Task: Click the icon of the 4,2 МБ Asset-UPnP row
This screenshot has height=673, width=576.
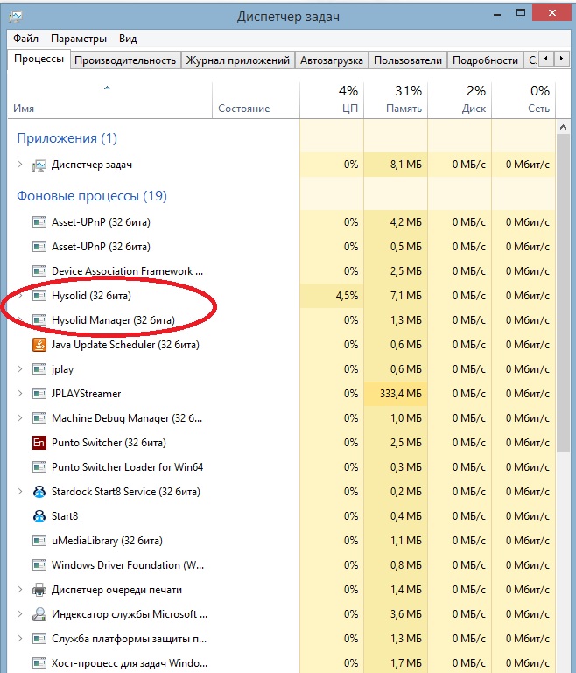Action: [x=39, y=222]
